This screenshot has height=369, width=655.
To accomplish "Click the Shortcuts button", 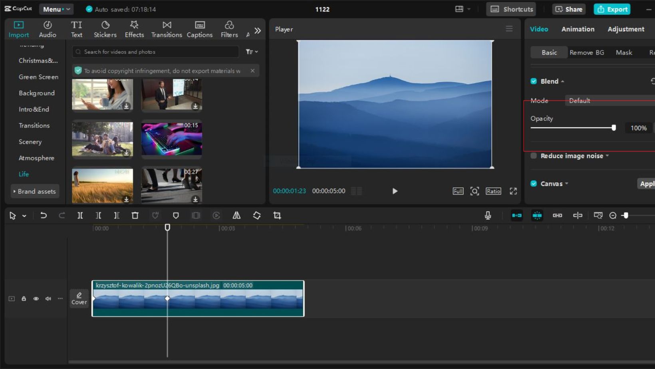I will pyautogui.click(x=511, y=9).
